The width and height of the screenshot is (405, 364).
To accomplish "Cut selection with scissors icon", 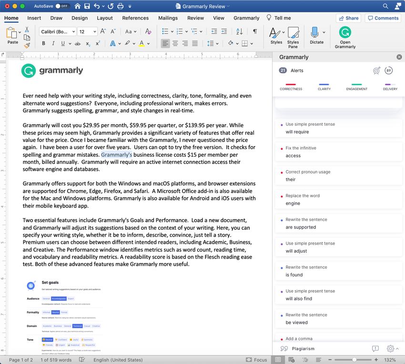I will (x=27, y=30).
